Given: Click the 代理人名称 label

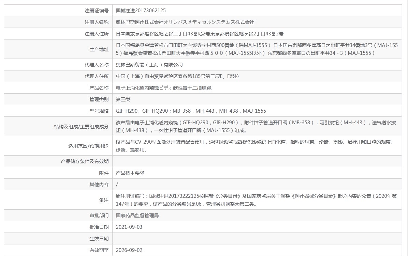Looking at the screenshot, I should click(x=97, y=65).
